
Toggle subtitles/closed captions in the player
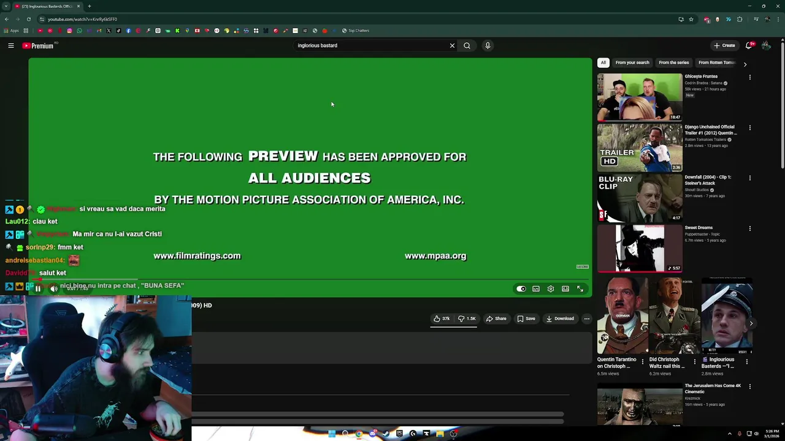536,288
